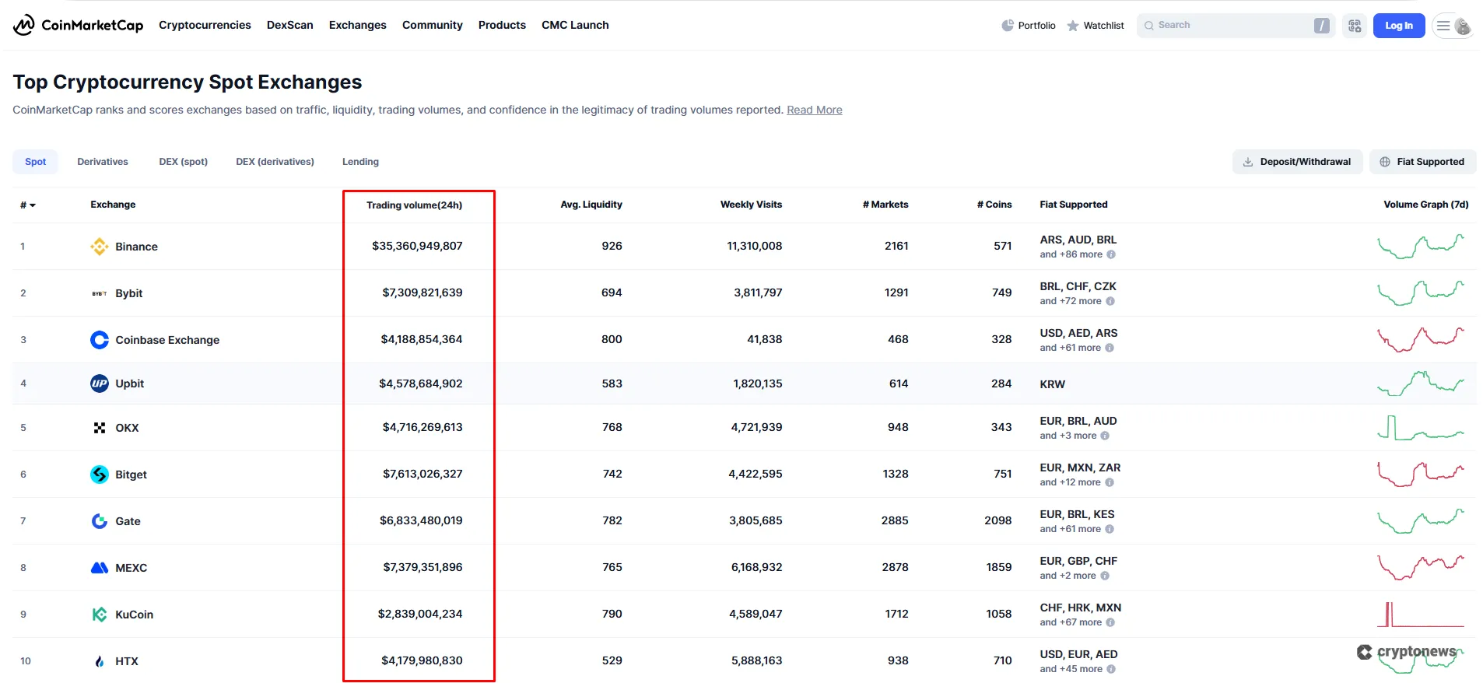Viewport: 1483px width, 683px height.
Task: Open the KuCoin exchange name link
Action: point(134,615)
